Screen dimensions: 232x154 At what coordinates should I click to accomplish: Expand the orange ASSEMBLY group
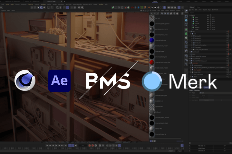[x=190, y=63]
